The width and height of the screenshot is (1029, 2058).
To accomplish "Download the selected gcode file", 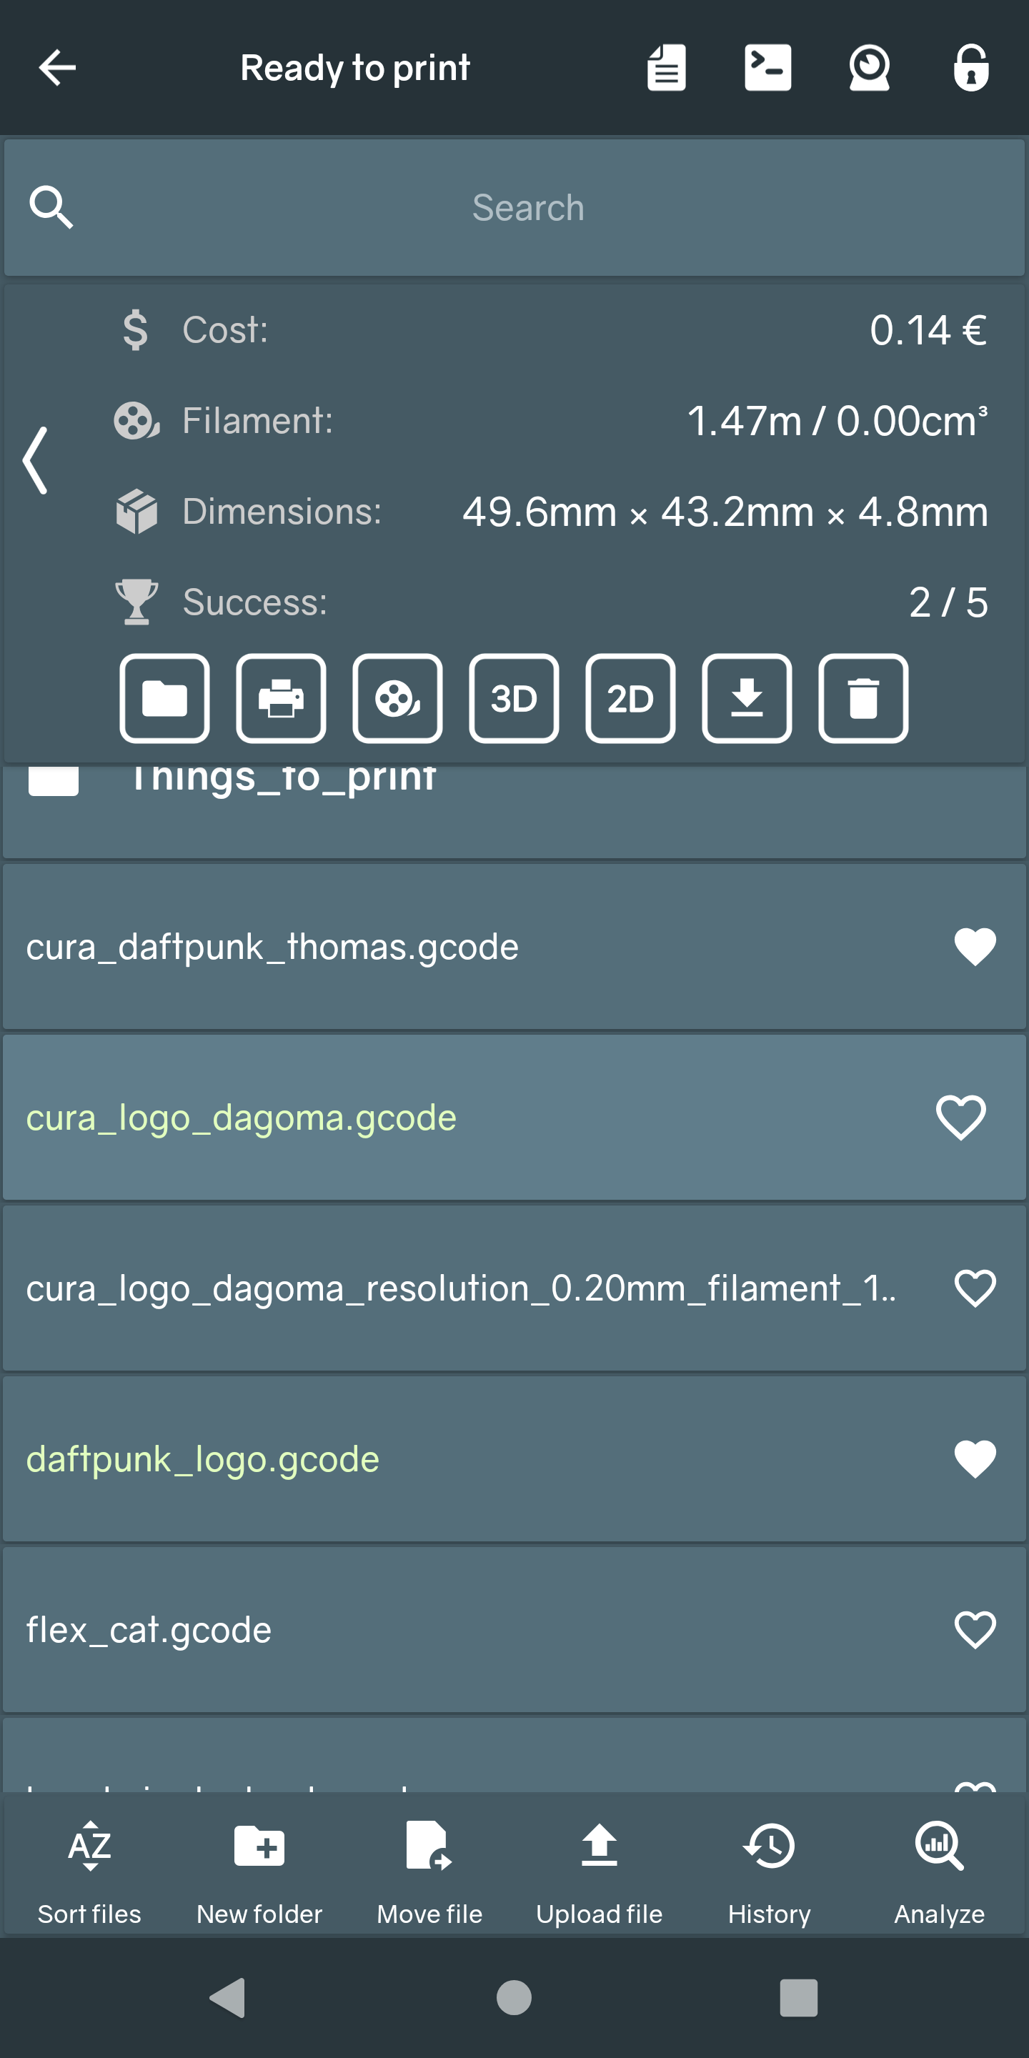I will 747,698.
